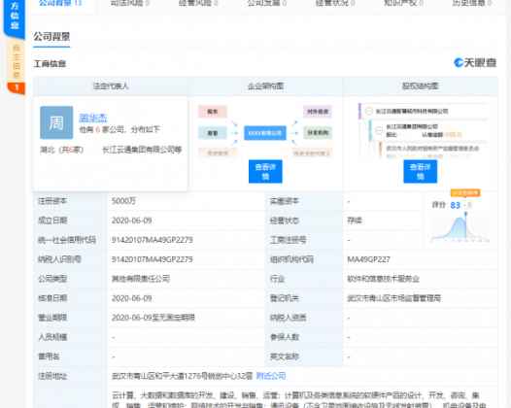This screenshot has width=511, height=408.
Task: Click the 公司类型 value 其他有限责任公司
Action: click(141, 279)
